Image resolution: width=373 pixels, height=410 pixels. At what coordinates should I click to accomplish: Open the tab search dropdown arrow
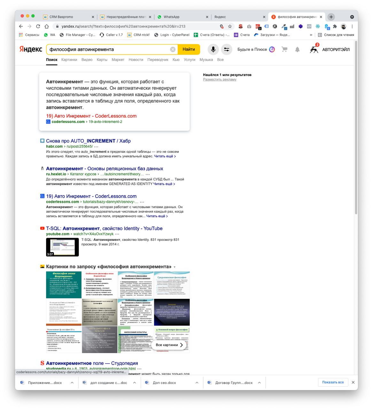[352, 17]
